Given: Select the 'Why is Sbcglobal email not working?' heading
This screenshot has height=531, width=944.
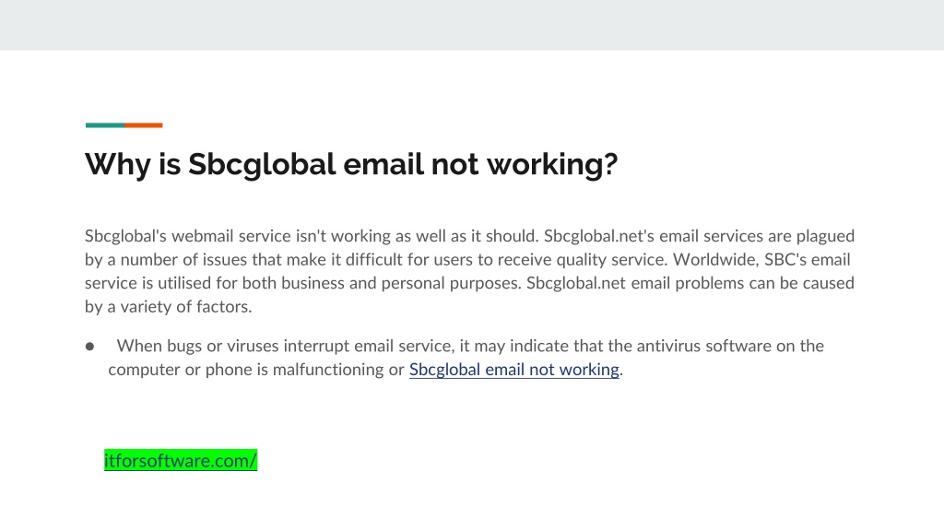Looking at the screenshot, I should (351, 164).
